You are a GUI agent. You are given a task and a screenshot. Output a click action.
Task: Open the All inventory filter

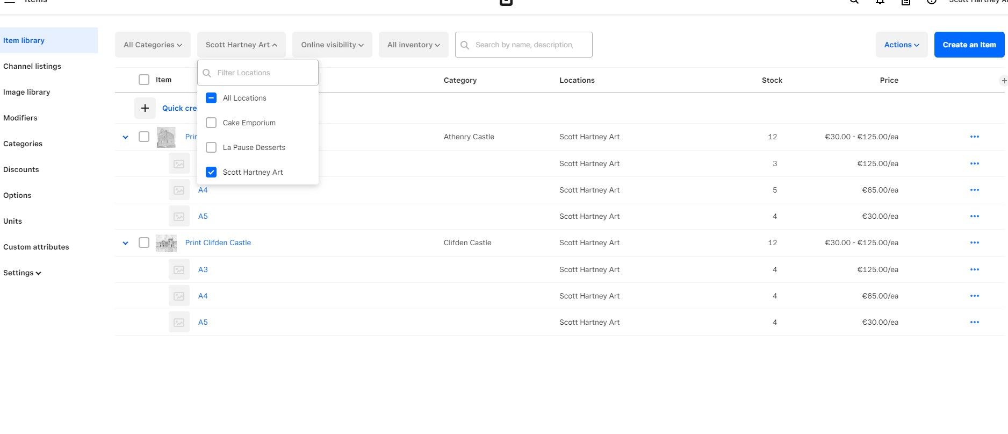click(413, 45)
